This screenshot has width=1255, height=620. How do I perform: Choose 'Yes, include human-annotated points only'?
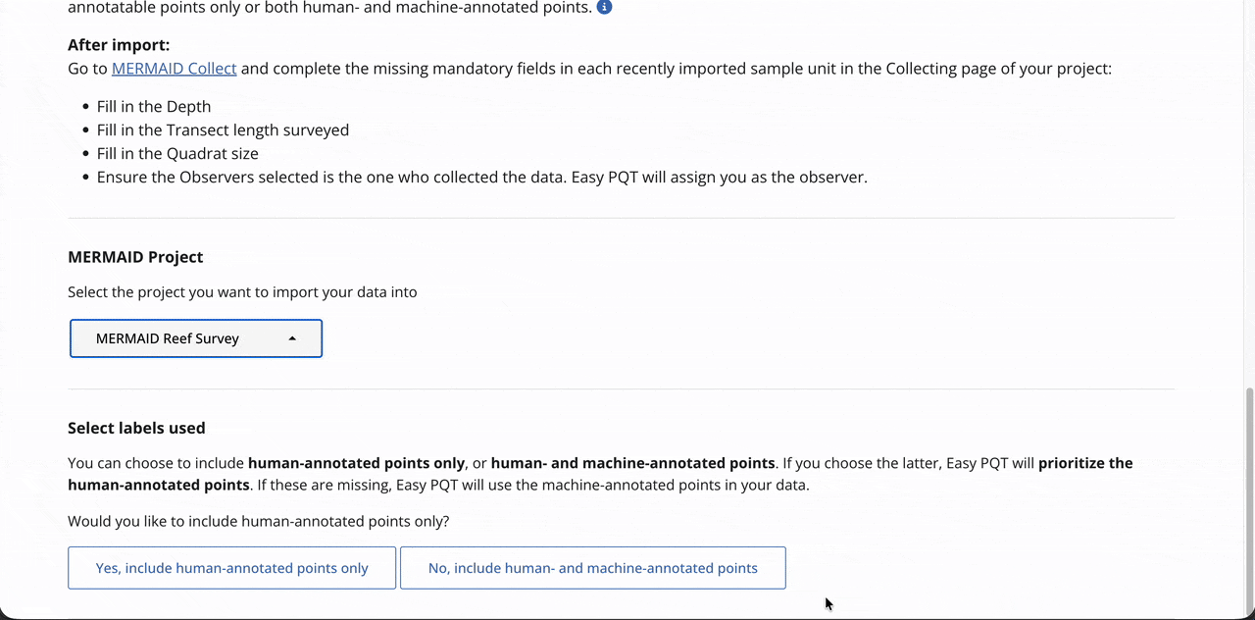pos(231,568)
